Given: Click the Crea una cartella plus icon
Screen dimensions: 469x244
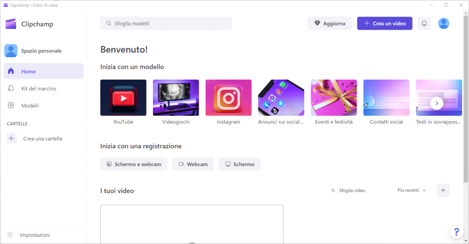Looking at the screenshot, I should pyautogui.click(x=11, y=138).
